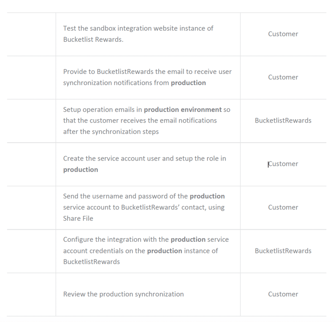This screenshot has height=322, width=335.
Task: Click Customer owner cell in sandbox test row
Action: tap(283, 34)
